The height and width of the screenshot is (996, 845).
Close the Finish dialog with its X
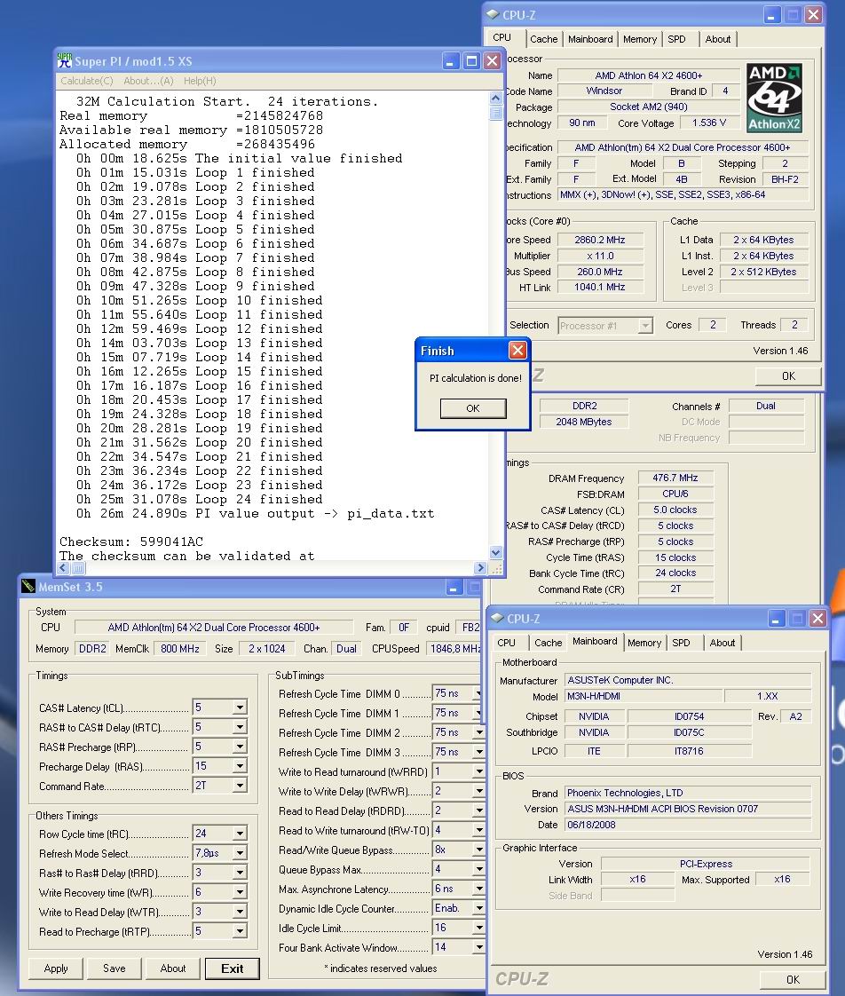coord(517,350)
